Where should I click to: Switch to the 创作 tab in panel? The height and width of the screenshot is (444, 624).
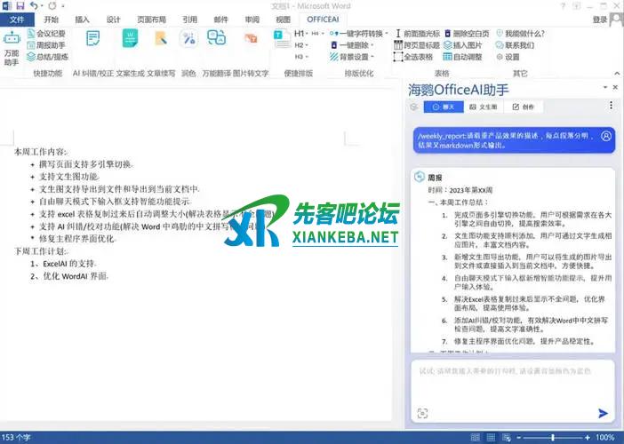pyautogui.click(x=524, y=107)
